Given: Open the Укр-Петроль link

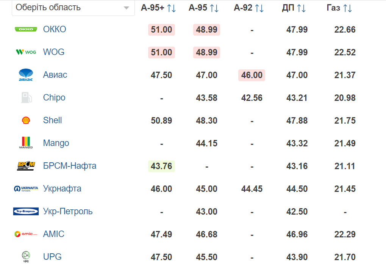Looking at the screenshot, I should (x=68, y=211).
